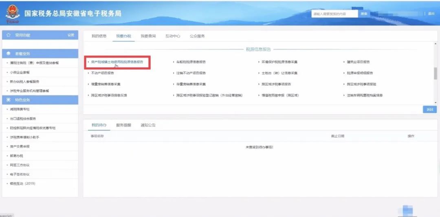Open 跨区域涉税事项信息反馈

pos(109,95)
